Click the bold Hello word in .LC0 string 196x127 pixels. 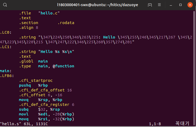coord(109,37)
